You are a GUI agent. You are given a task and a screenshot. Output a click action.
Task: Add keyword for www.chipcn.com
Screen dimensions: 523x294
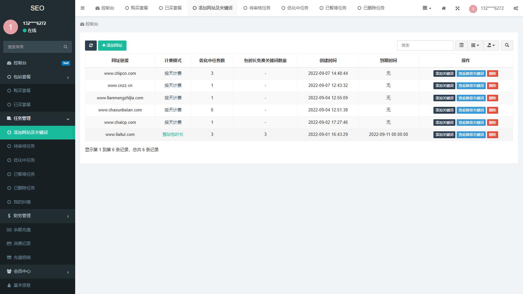444,73
